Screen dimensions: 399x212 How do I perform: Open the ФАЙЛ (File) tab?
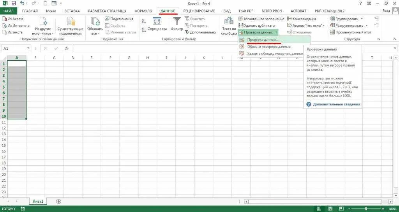[x=9, y=11]
